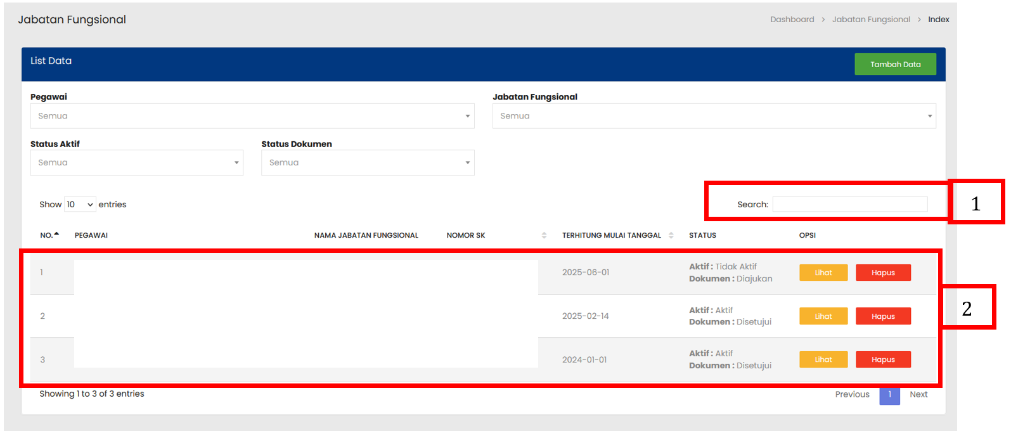This screenshot has width=1011, height=431.
Task: Remove row 3 with Hapus button
Action: coord(882,359)
